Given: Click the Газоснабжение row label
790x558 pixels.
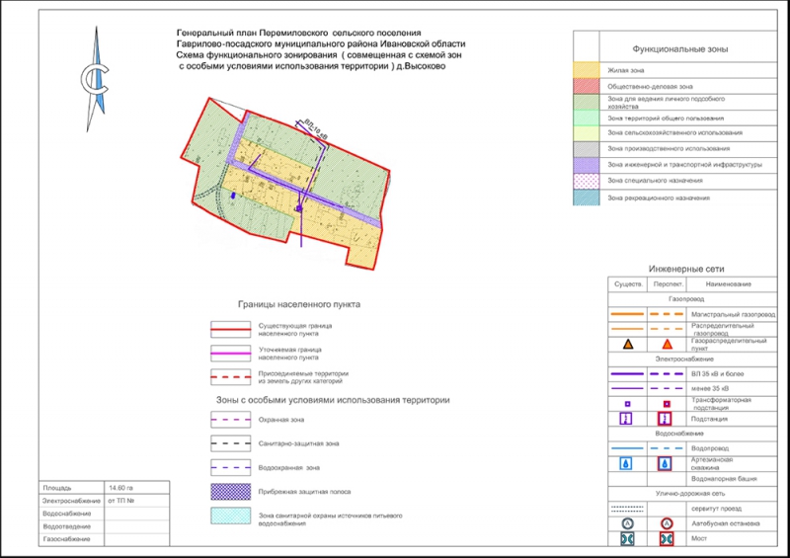Looking at the screenshot, I should coord(66,539).
